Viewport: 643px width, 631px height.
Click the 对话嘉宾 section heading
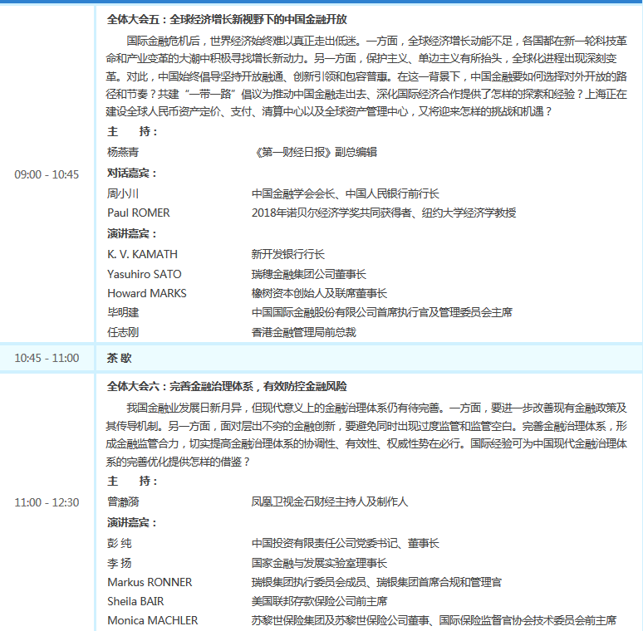click(x=132, y=173)
